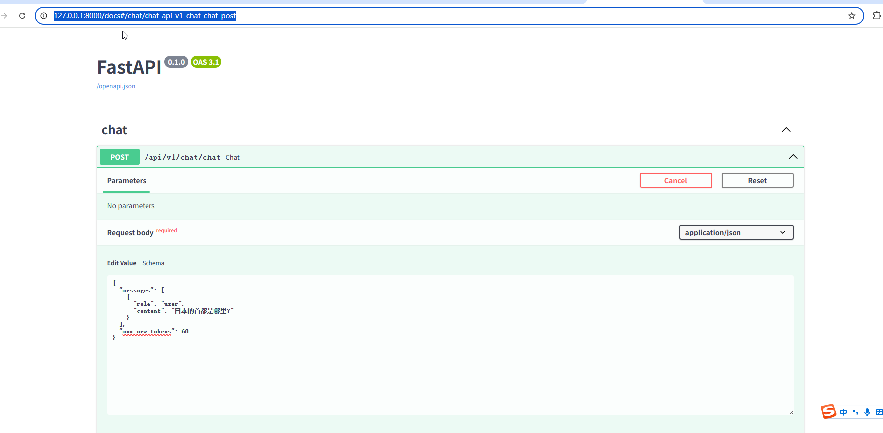This screenshot has width=883, height=433.
Task: Collapse the POST /api/v1/chat/chat endpoint arrow
Action: [x=793, y=157]
